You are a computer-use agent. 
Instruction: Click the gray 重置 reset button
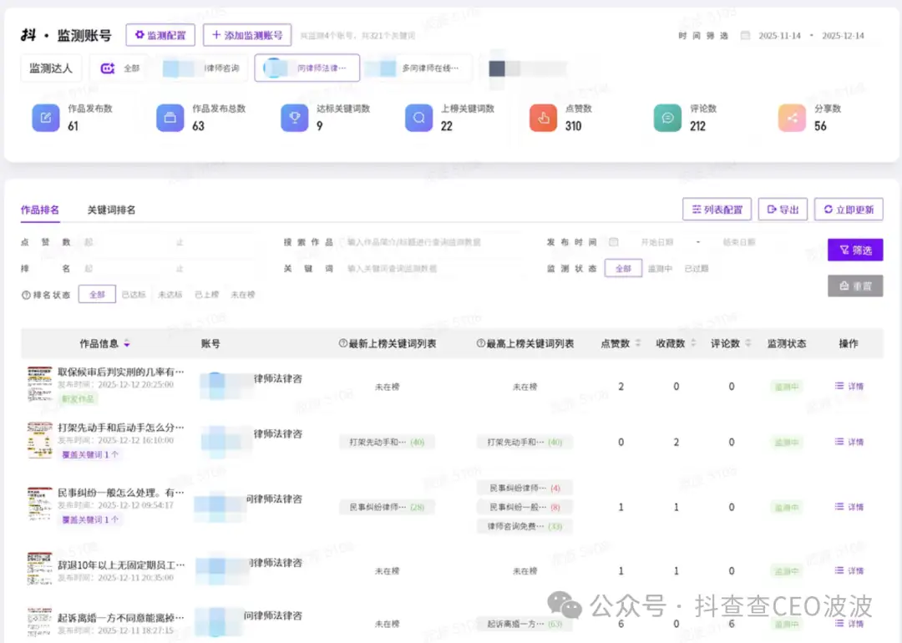[855, 286]
